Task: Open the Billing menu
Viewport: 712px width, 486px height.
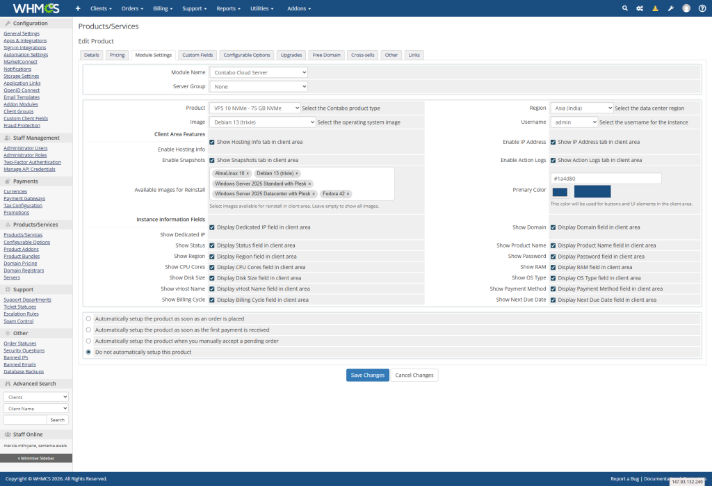Action: tap(162, 8)
